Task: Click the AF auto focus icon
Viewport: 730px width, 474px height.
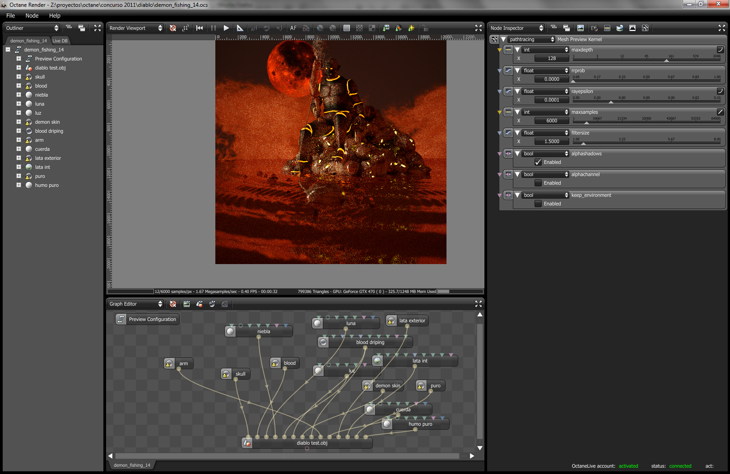Action: coord(293,28)
